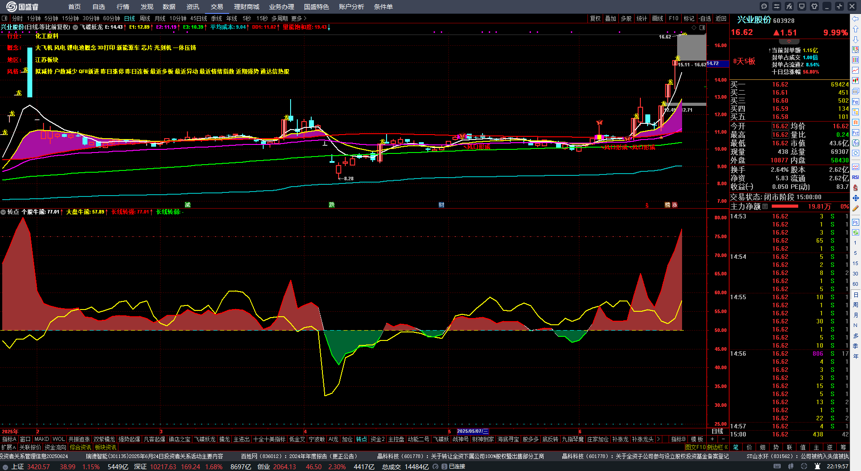Open the 理财商城 menu

pos(247,7)
